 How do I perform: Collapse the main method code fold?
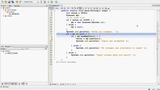[54, 10]
